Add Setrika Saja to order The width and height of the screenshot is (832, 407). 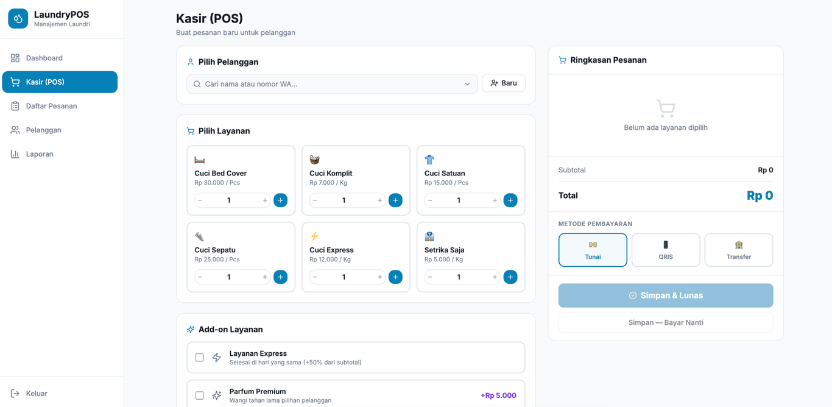[x=510, y=277]
